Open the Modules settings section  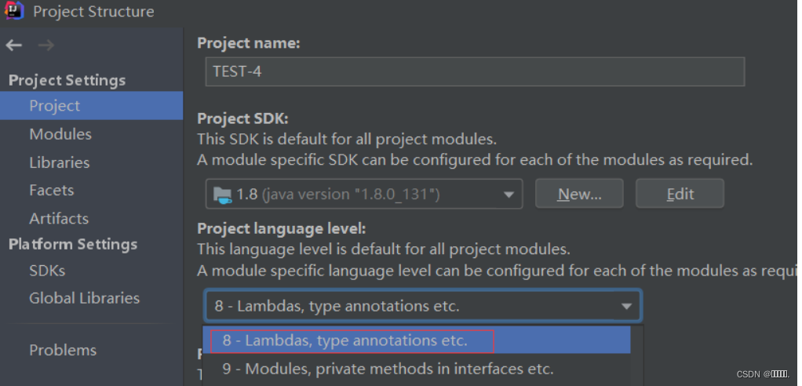click(60, 134)
